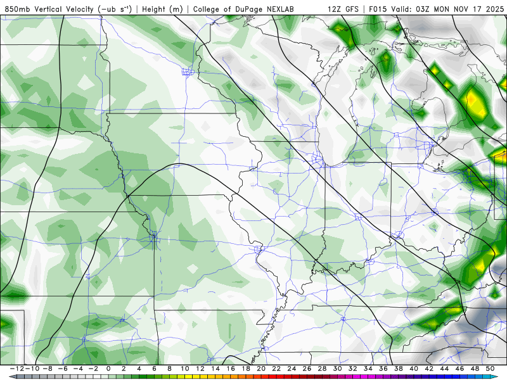Click the '22' color scale label
This screenshot has width=507, height=380.
coord(276,369)
